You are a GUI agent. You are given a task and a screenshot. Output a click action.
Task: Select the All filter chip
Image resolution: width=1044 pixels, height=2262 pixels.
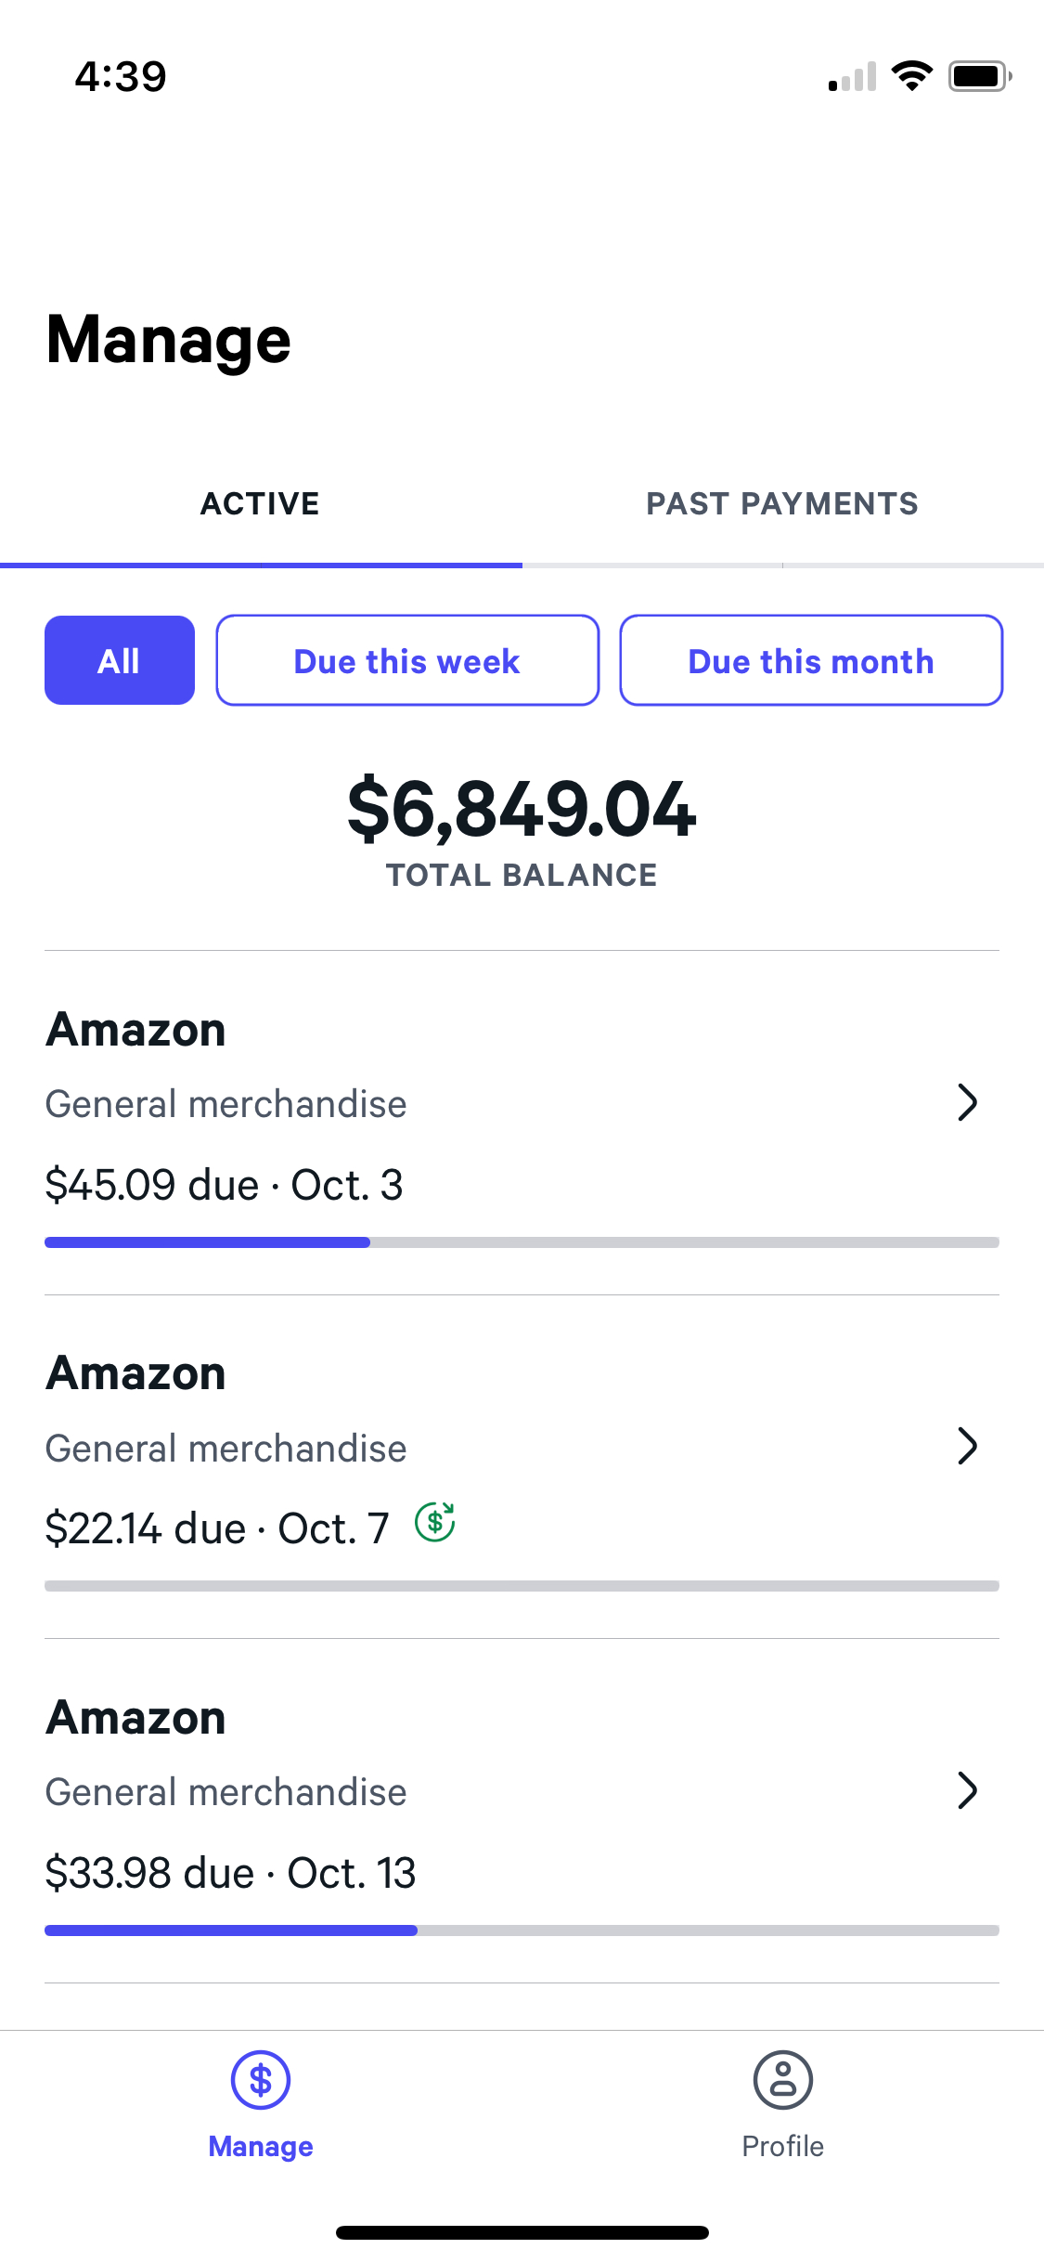click(119, 660)
